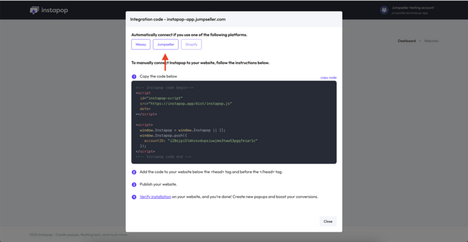Image resolution: width=468 pixels, height=242 pixels.
Task: Open the Jumpseller testing account avatar
Action: [384, 10]
